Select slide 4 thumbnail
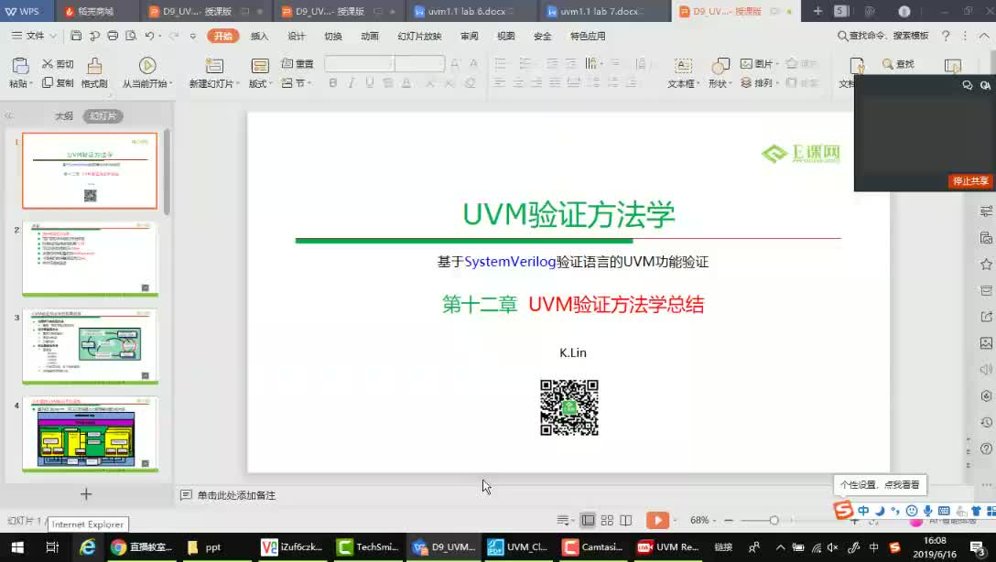 (x=91, y=435)
